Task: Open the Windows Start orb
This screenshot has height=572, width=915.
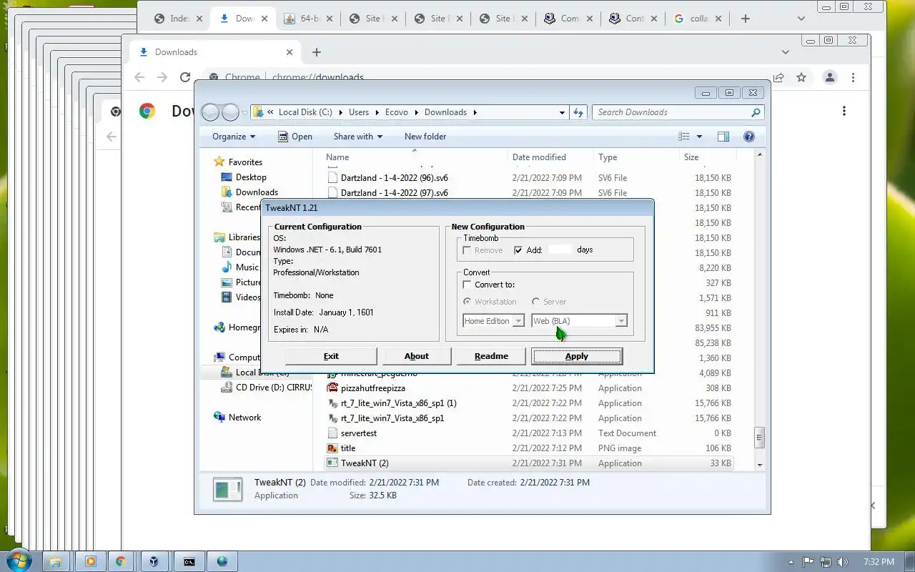Action: pyautogui.click(x=19, y=561)
